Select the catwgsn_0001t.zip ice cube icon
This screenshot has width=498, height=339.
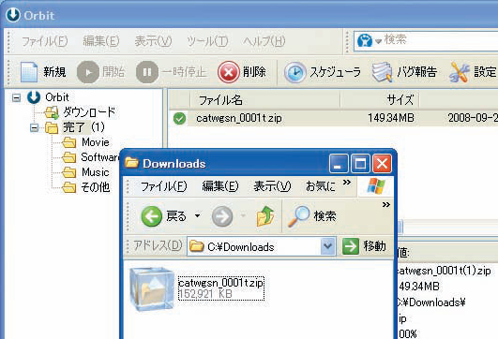point(152,288)
